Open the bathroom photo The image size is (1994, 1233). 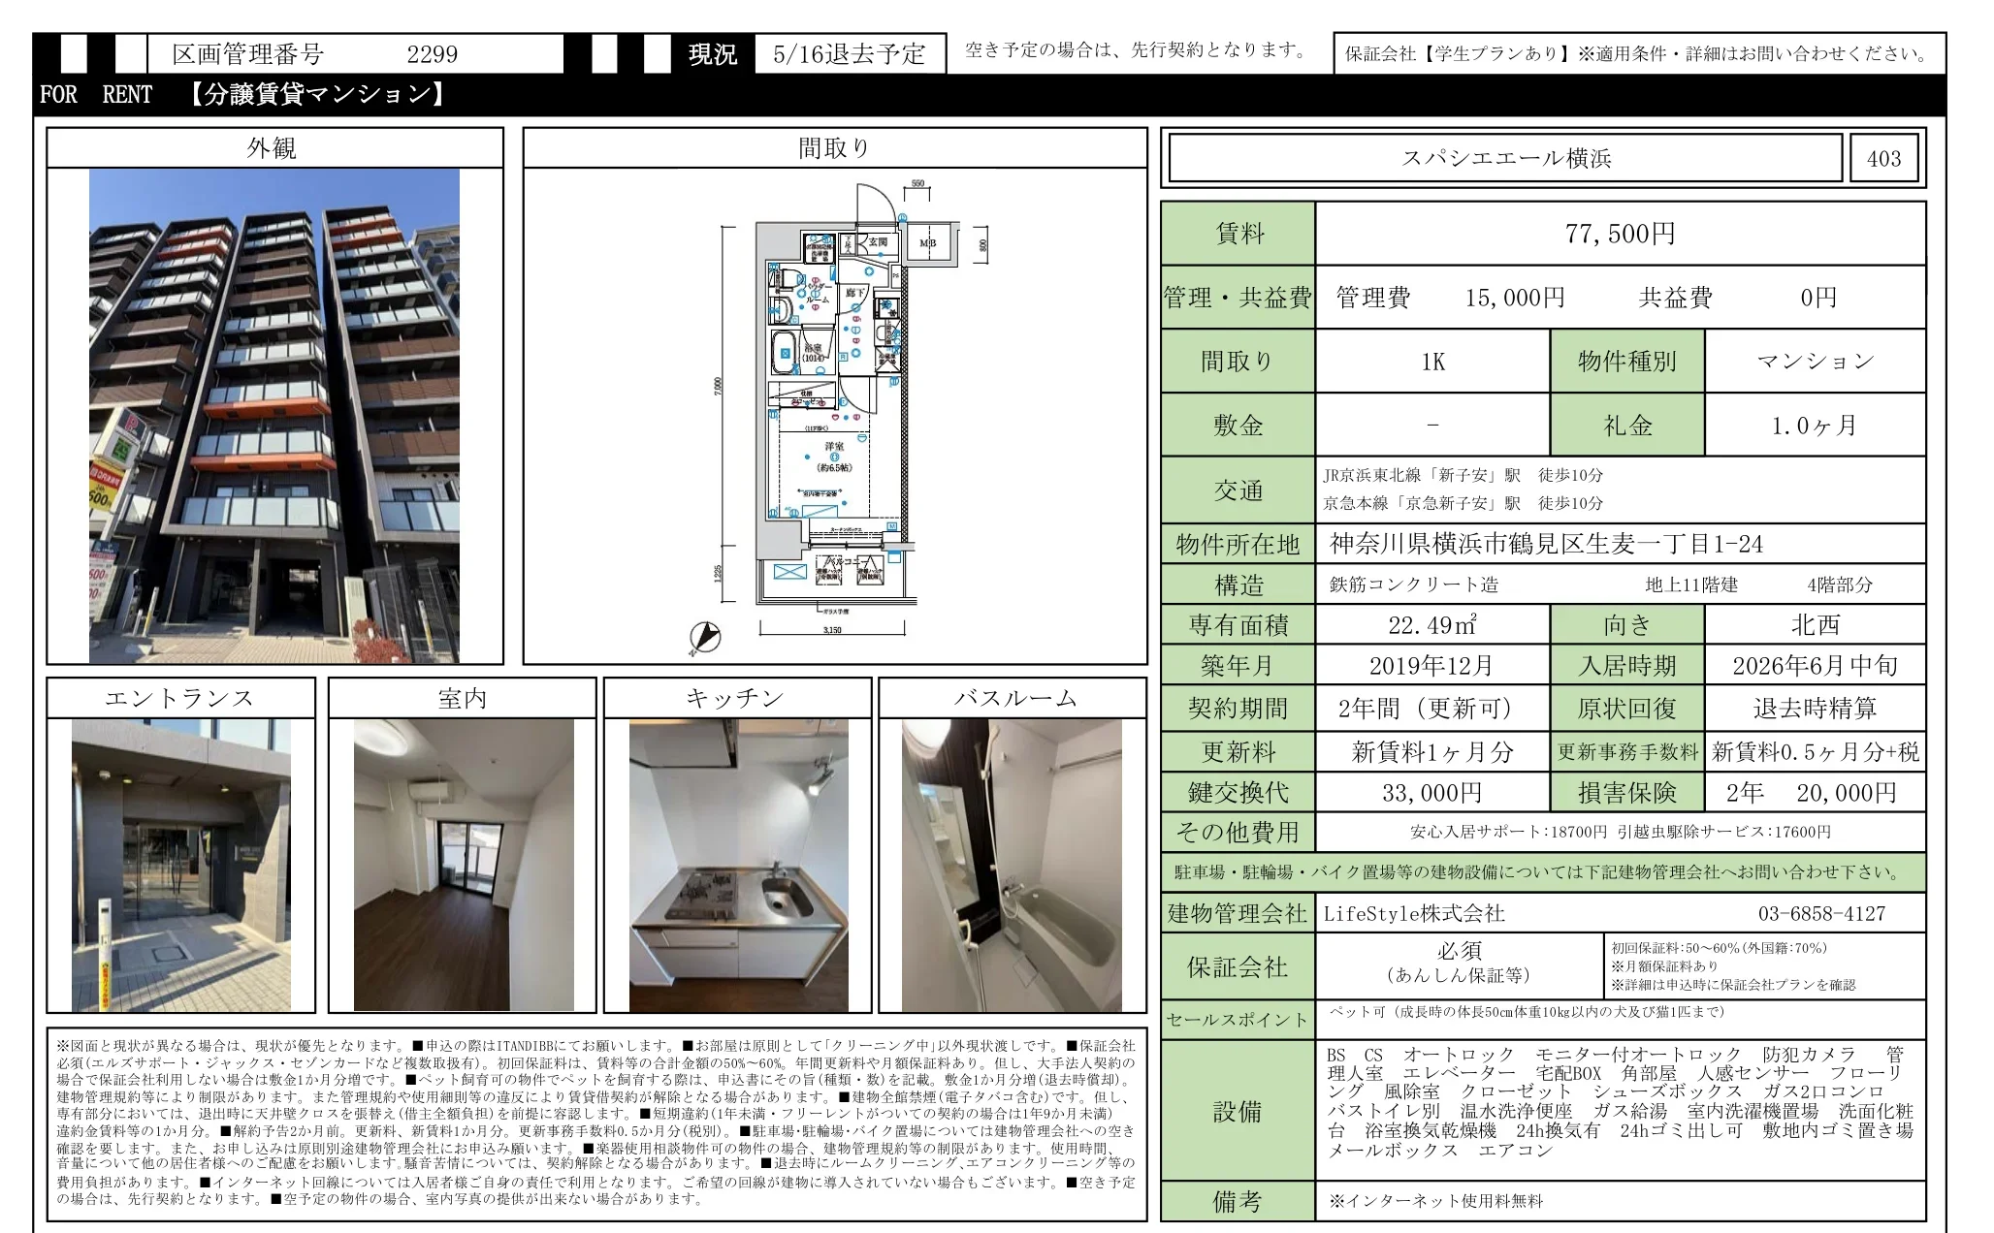click(1012, 865)
